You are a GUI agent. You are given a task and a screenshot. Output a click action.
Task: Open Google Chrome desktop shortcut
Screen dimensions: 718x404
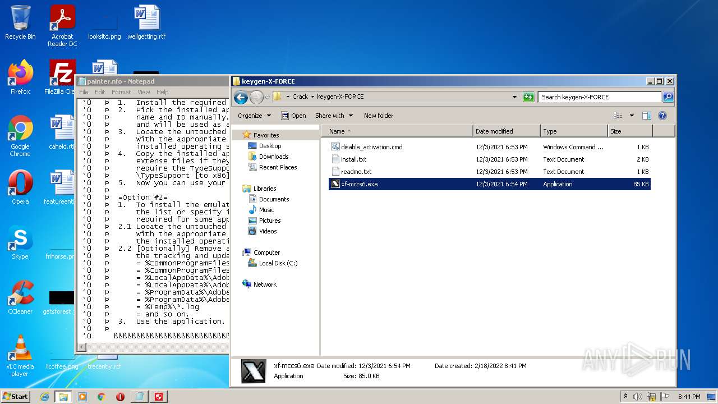(x=20, y=136)
